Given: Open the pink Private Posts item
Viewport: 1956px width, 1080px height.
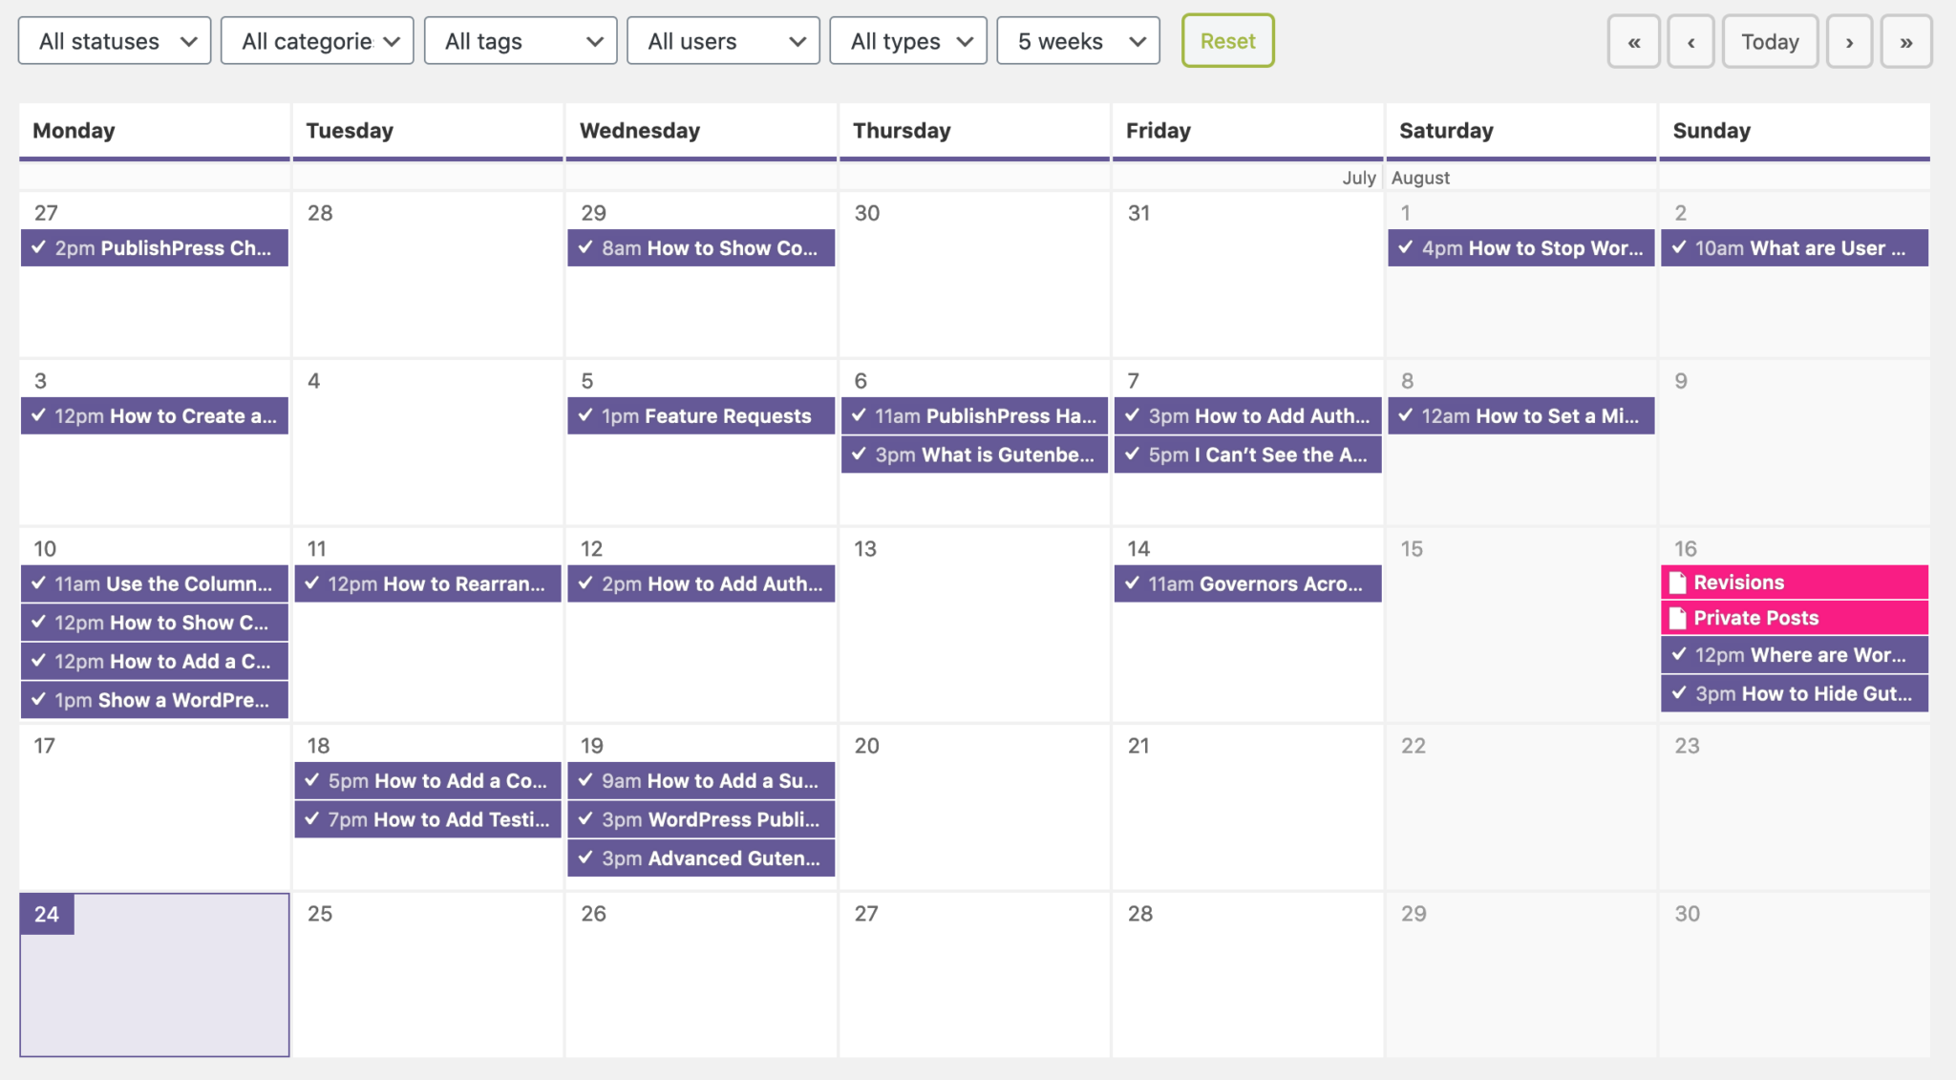Looking at the screenshot, I should (1795, 618).
